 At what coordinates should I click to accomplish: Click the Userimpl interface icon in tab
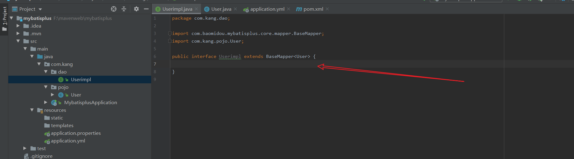(158, 9)
